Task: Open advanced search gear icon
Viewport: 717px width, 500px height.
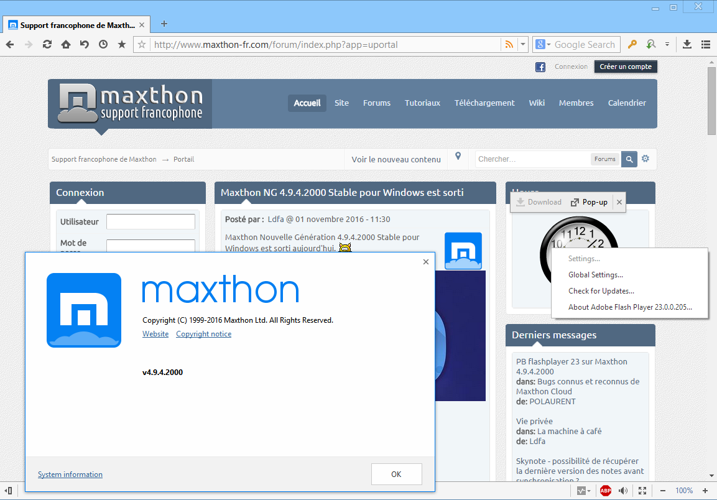Action: coord(645,159)
